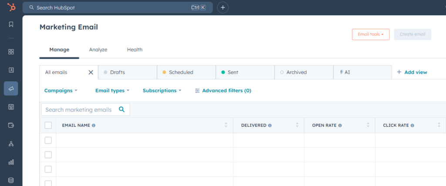Switch to the Analyze tab

(98, 50)
